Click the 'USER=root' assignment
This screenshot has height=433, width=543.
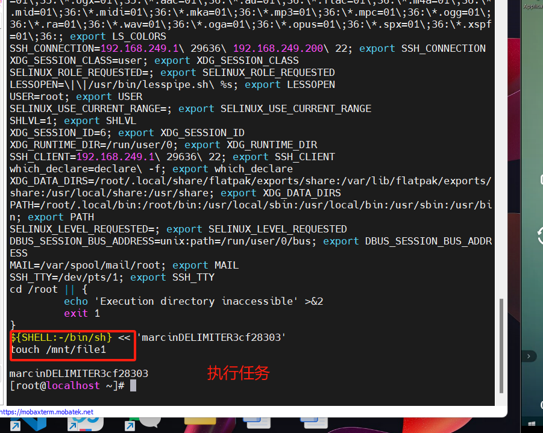[x=37, y=96]
